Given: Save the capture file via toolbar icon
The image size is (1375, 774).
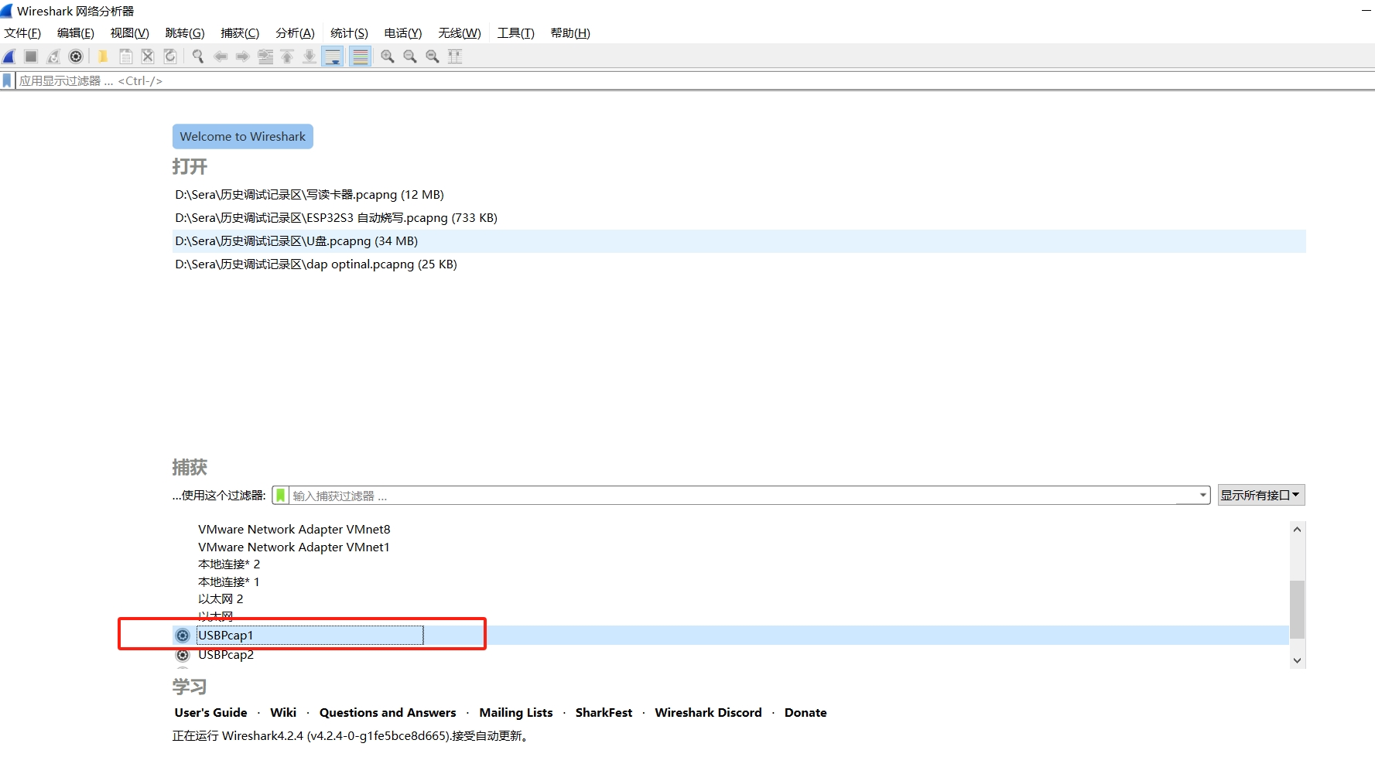Looking at the screenshot, I should [x=125, y=56].
